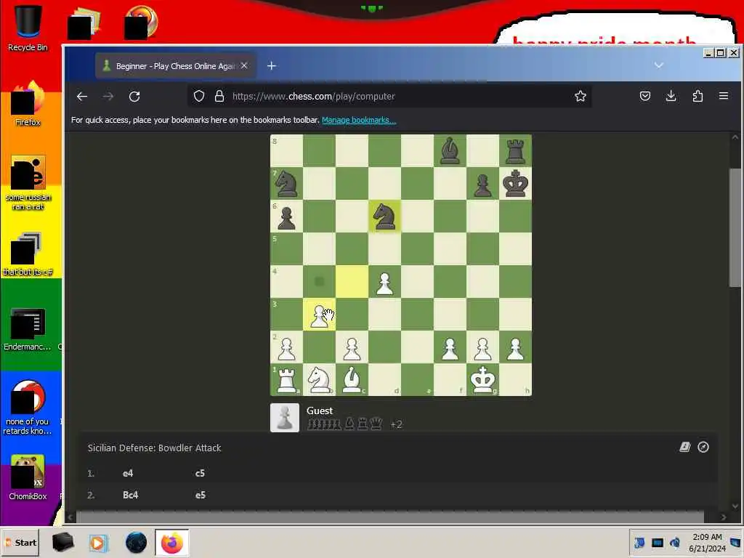
Task: Open the Pocket save icon
Action: 645,97
